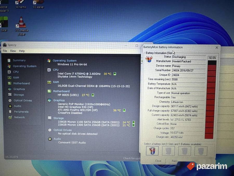Select Optical Drives in Speccy sidebar

point(23,100)
